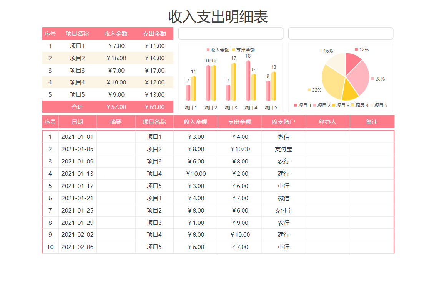The image size is (432, 305).
Task: Select the 32% pie slice label
Action: [315, 90]
